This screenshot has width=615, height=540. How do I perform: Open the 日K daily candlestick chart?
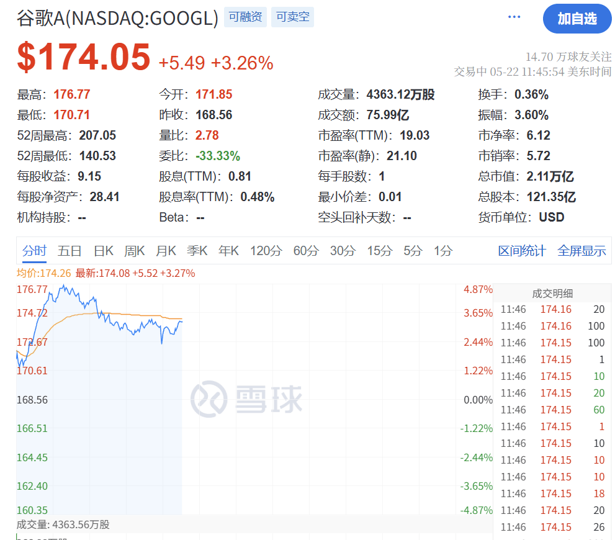click(x=103, y=251)
